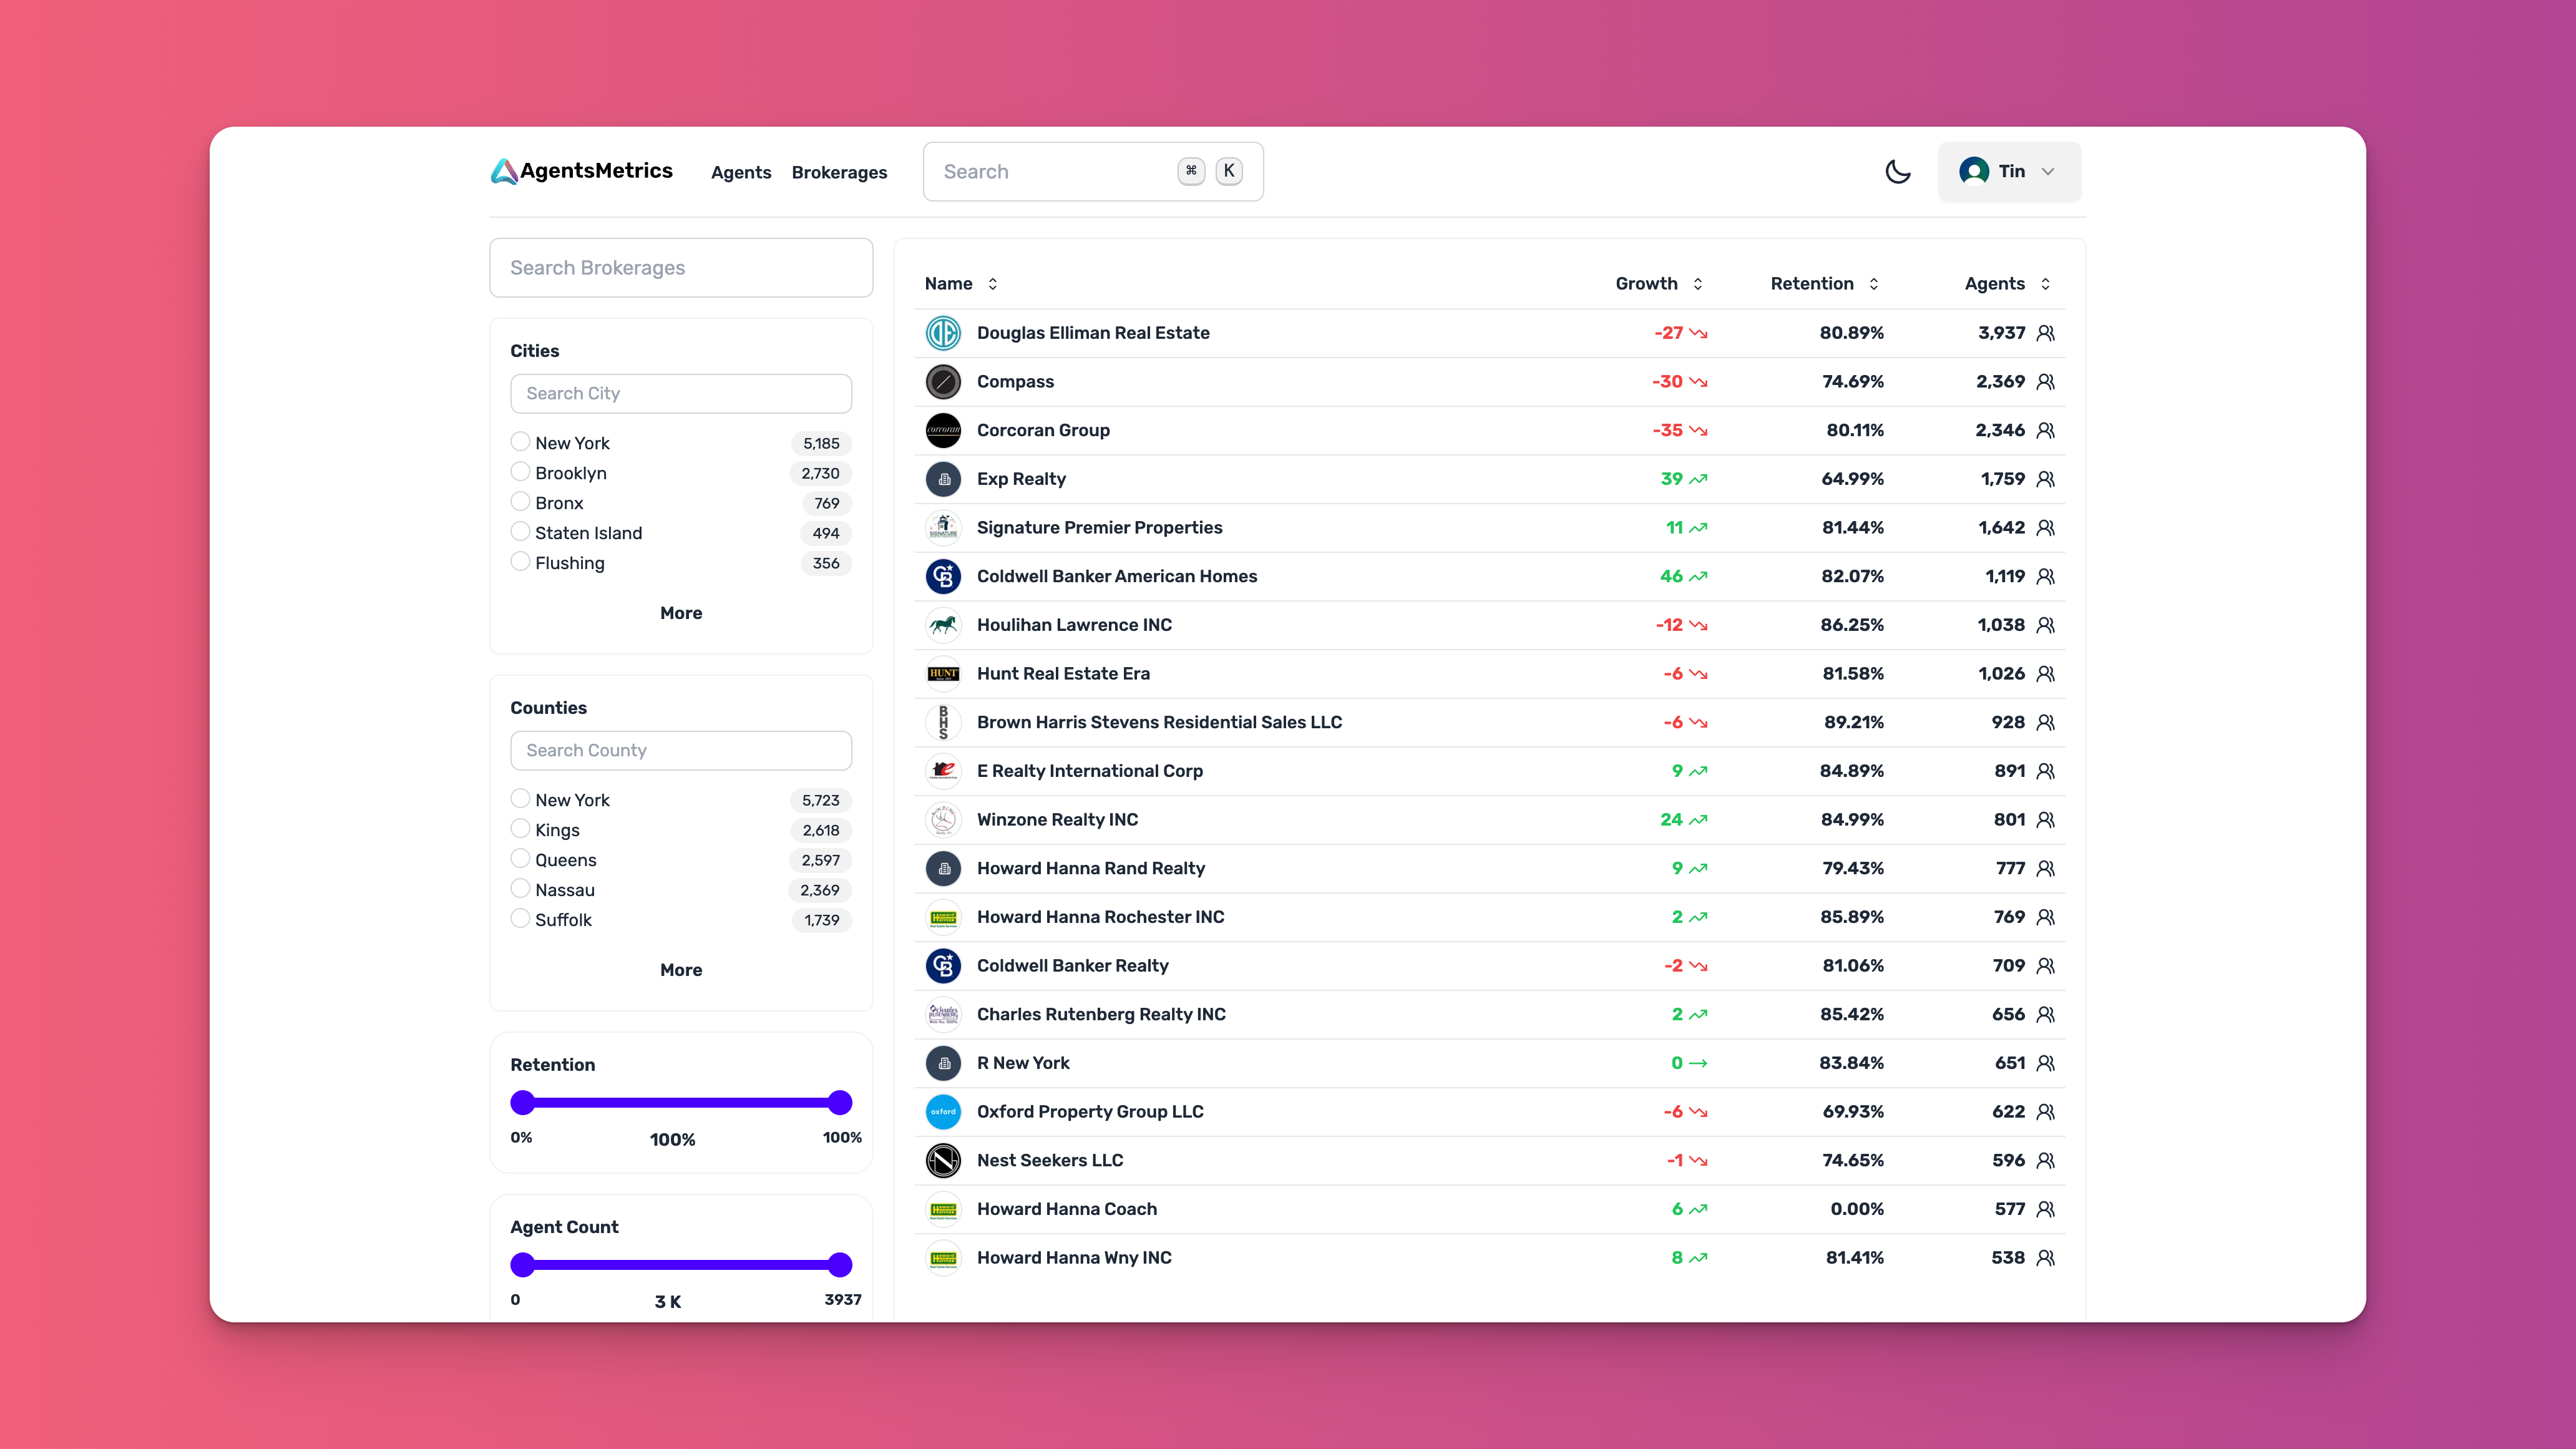
Task: Click Coldwell Banker Realty logo
Action: click(943, 965)
